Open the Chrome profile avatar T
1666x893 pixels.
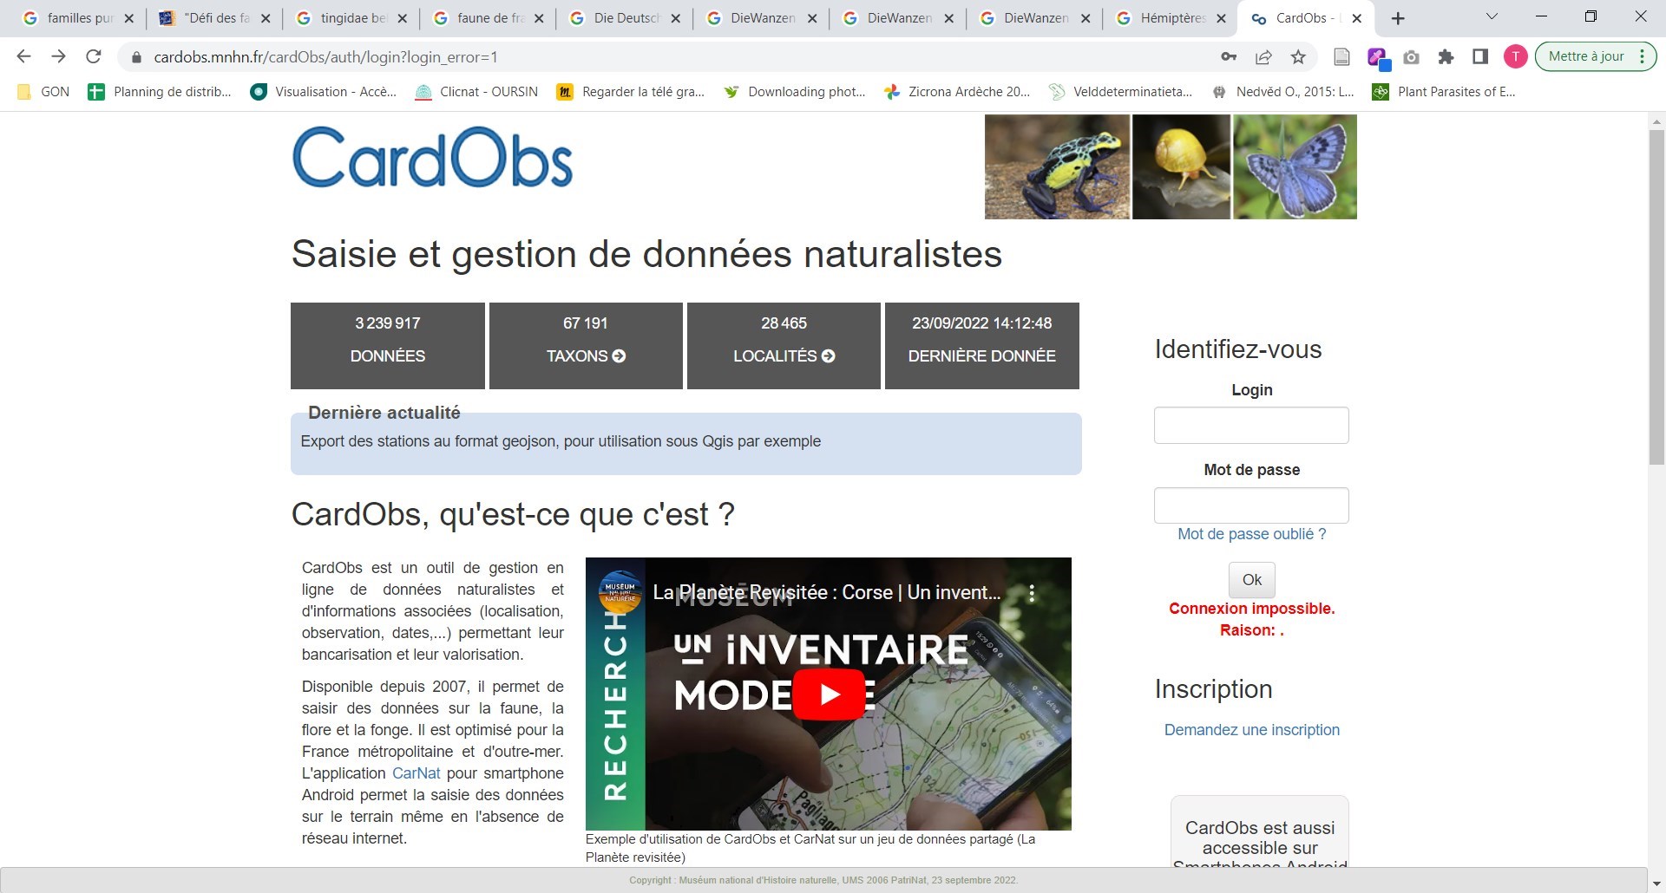[1515, 56]
